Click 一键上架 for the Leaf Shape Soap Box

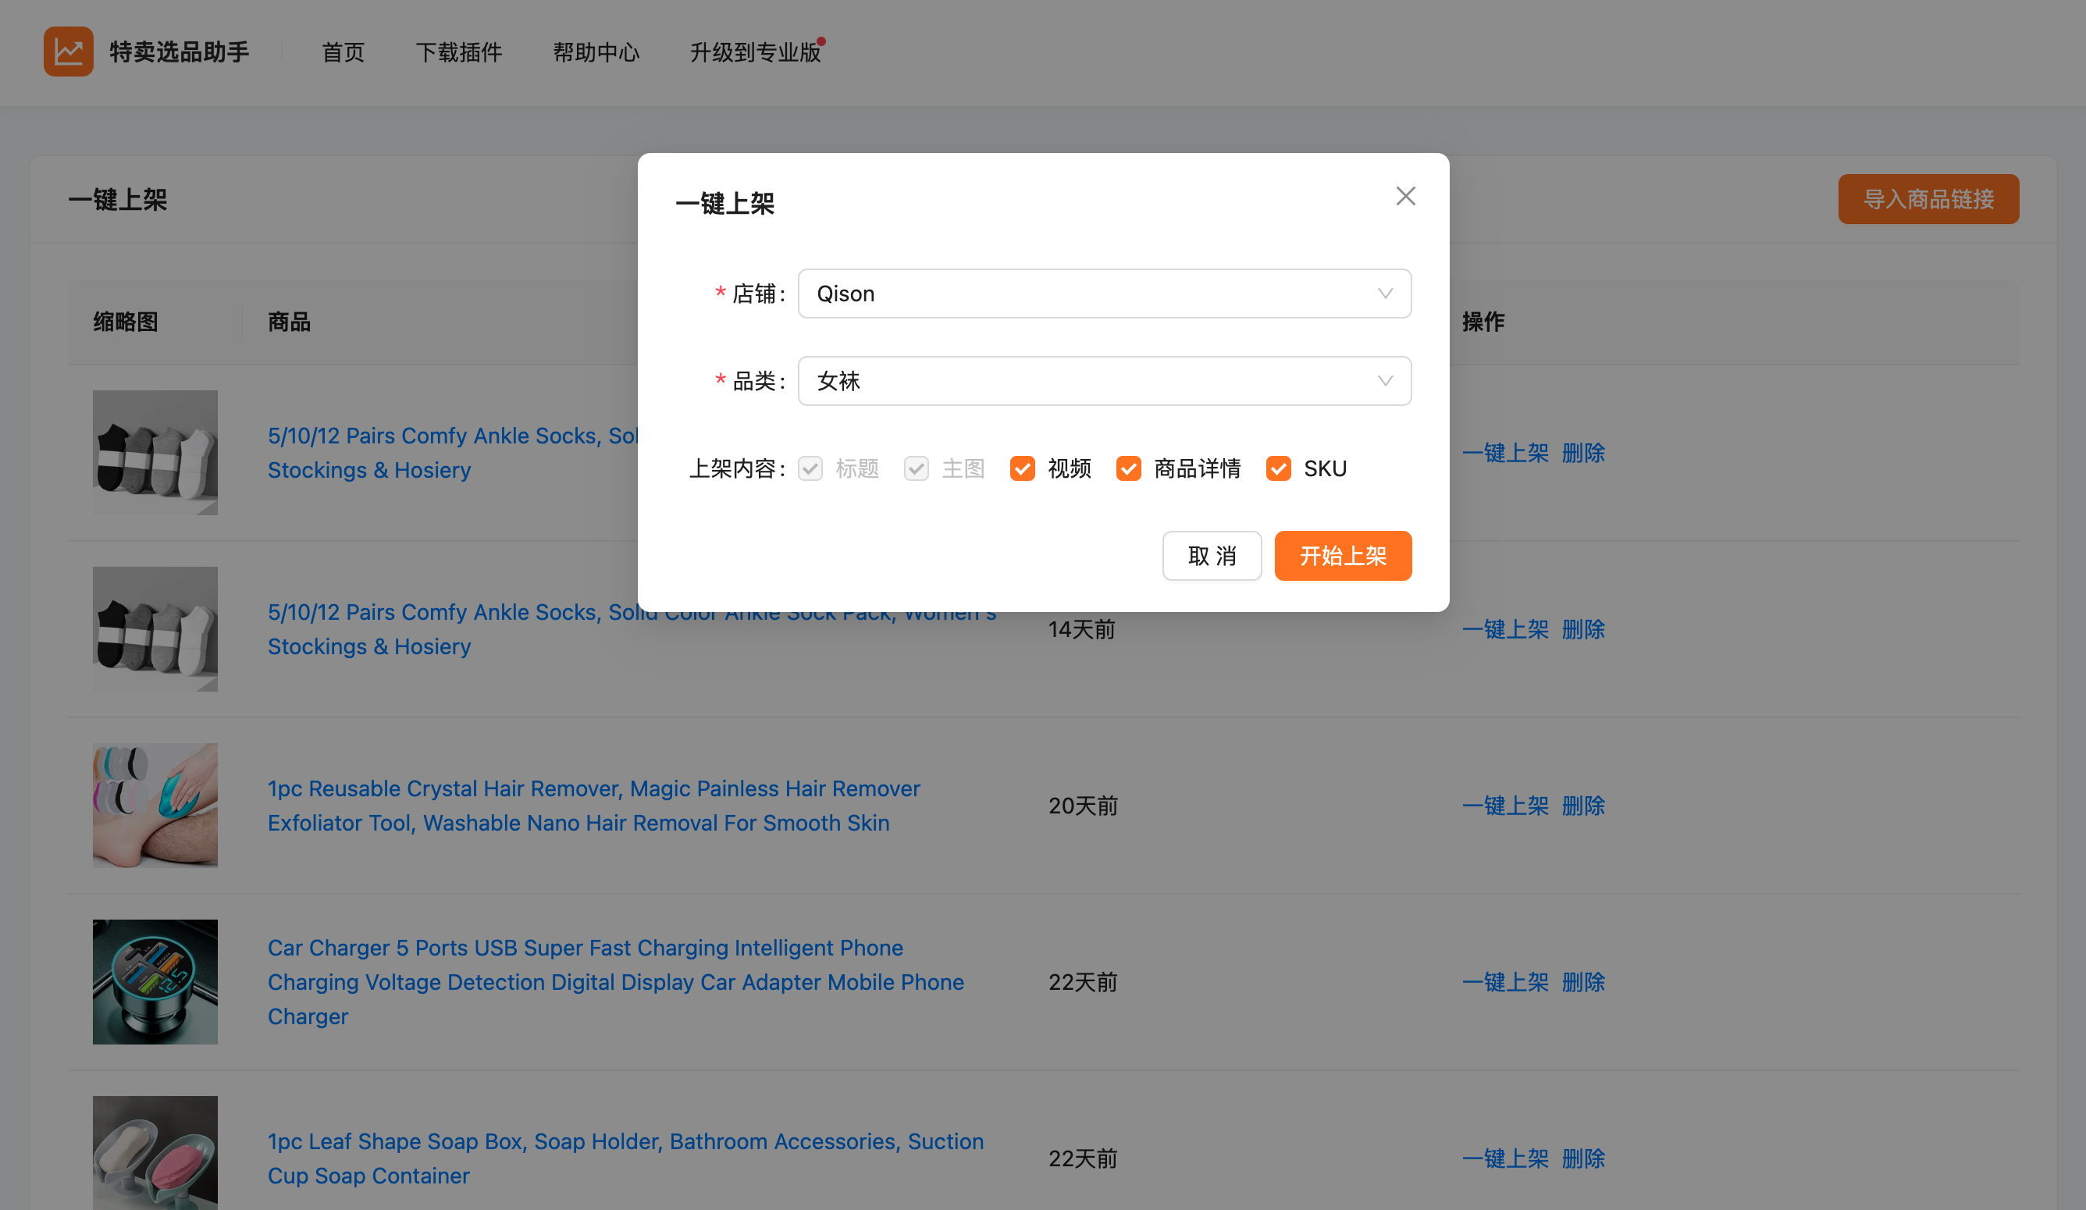(x=1506, y=1158)
